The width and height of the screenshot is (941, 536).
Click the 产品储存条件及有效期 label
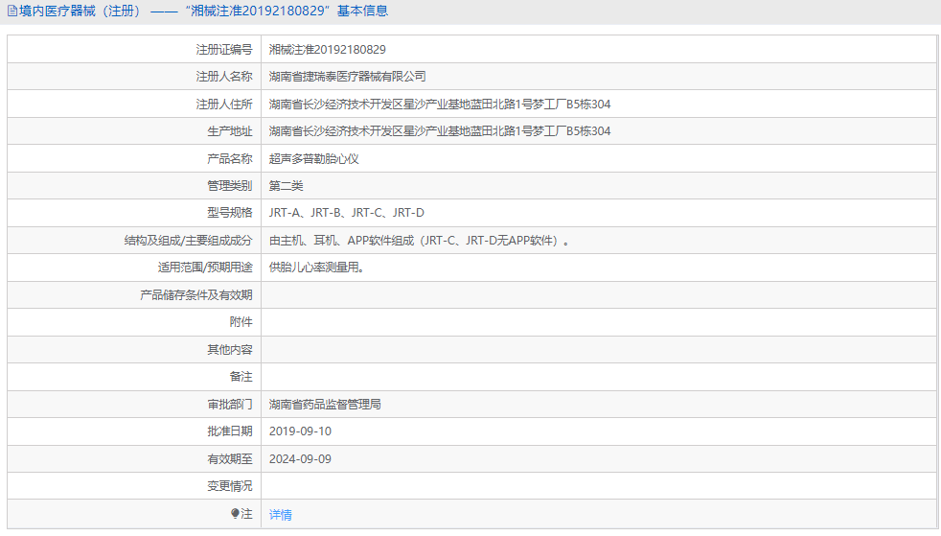(196, 294)
